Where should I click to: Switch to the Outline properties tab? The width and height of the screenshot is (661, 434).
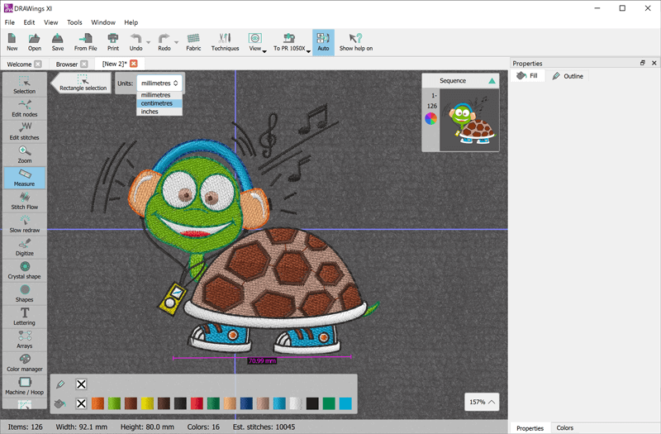point(568,76)
